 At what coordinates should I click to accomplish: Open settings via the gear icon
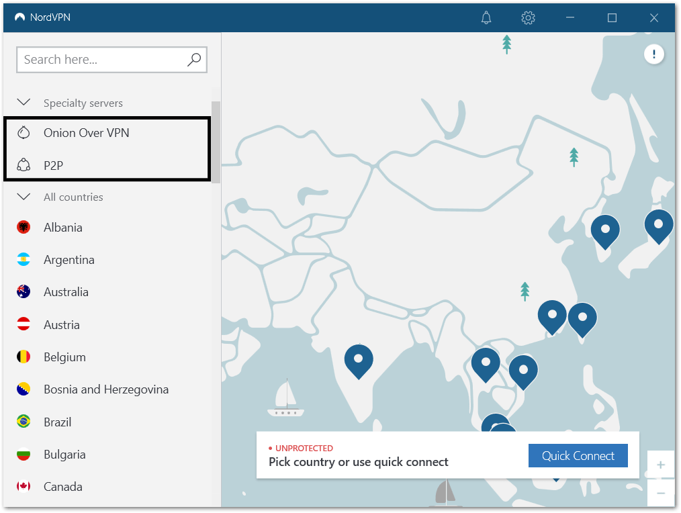point(528,18)
